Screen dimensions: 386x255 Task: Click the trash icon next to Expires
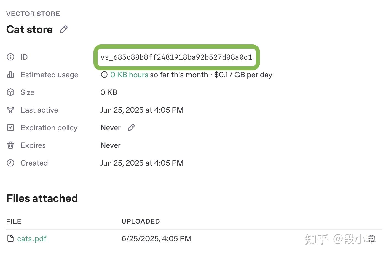pos(10,145)
